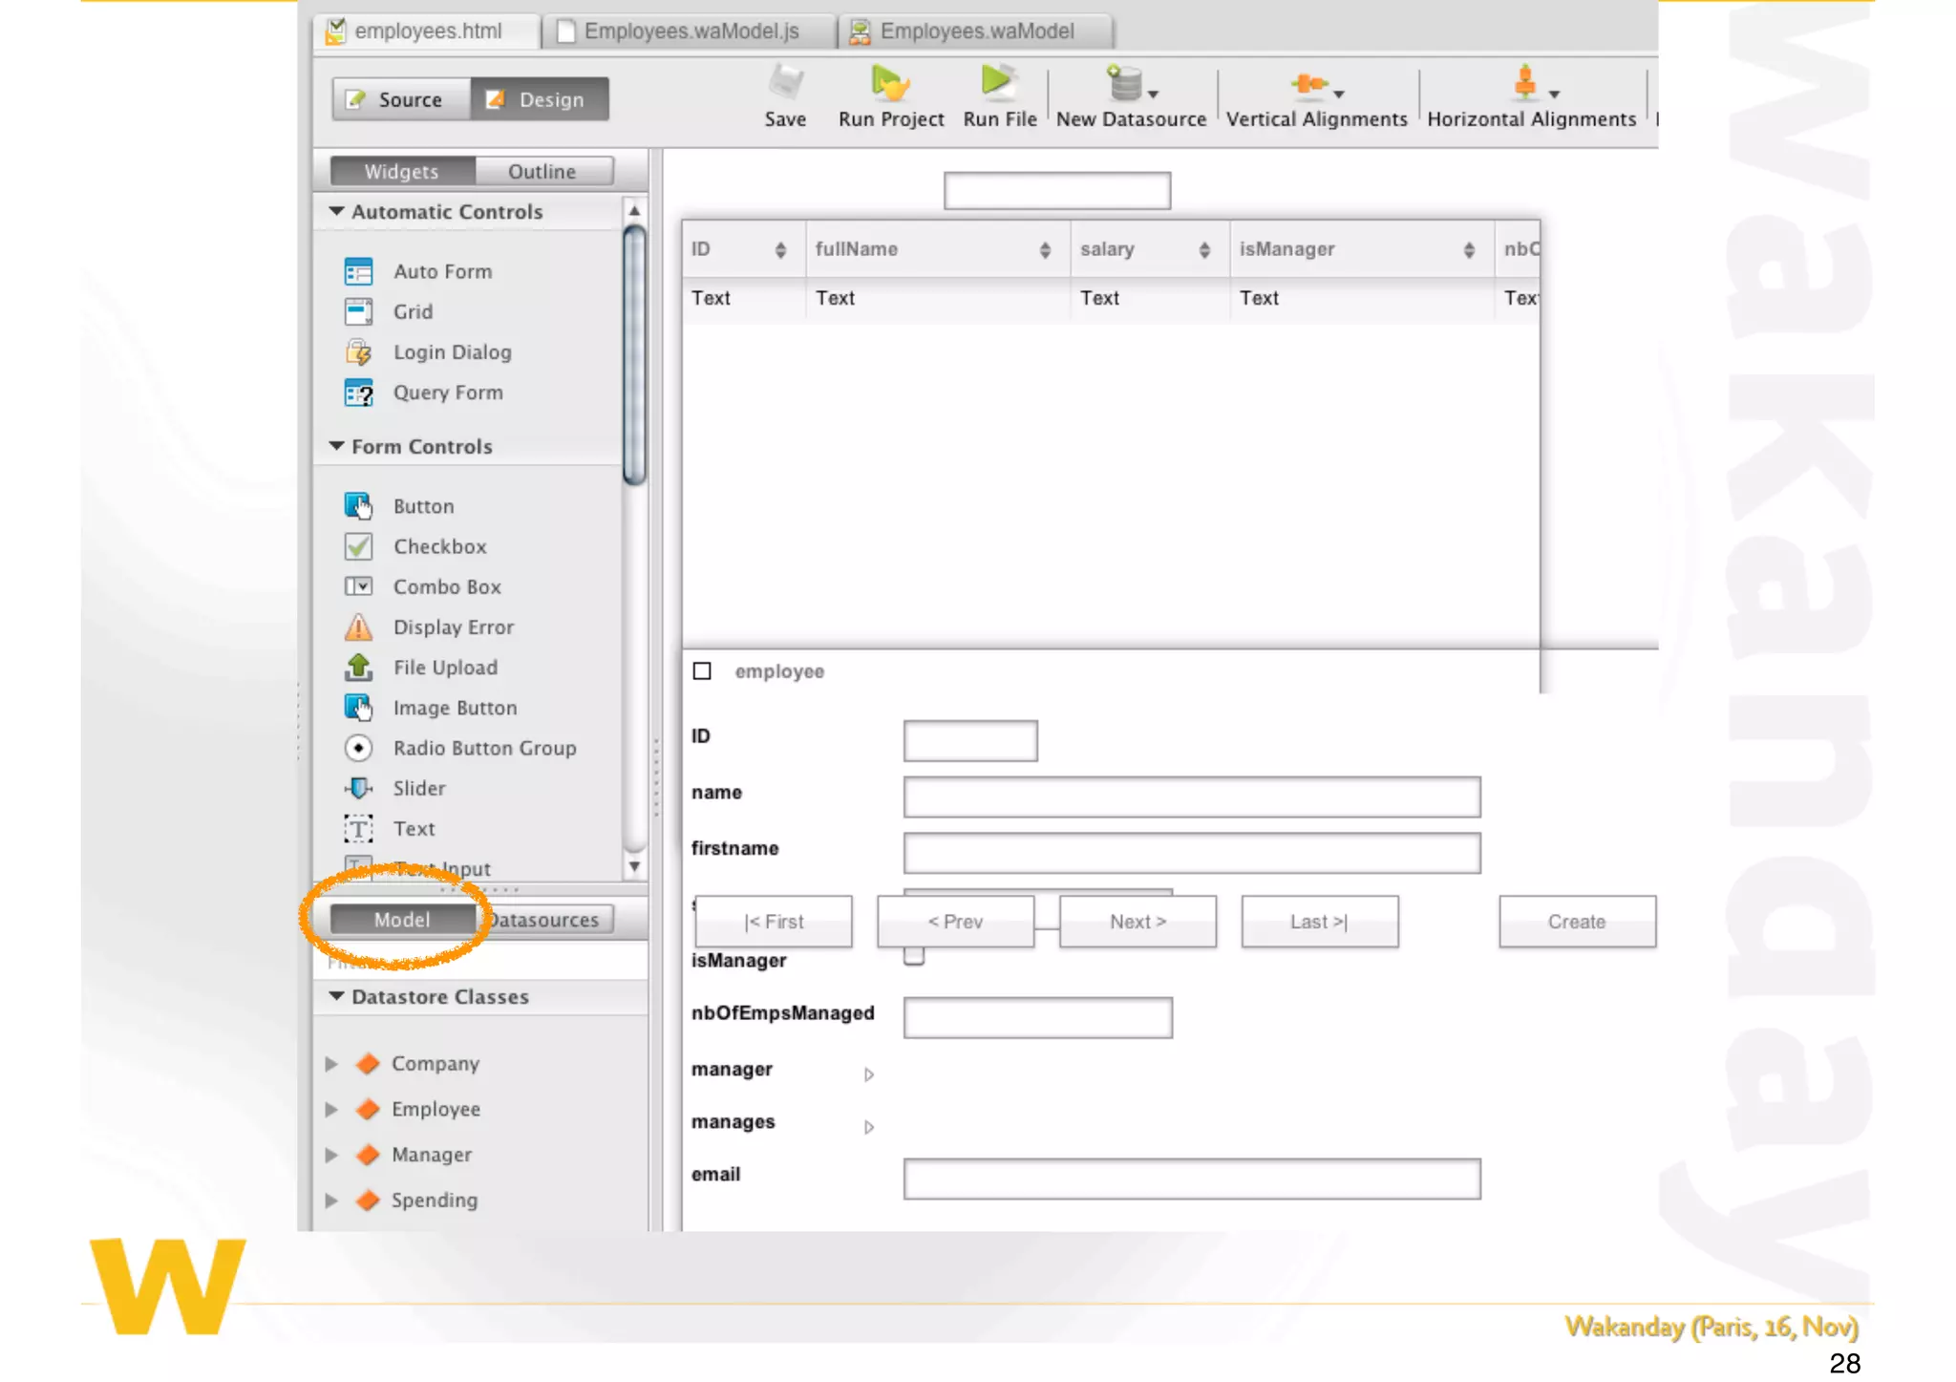Toggle the employee form checkbox
The height and width of the screenshot is (1382, 1956).
point(702,671)
